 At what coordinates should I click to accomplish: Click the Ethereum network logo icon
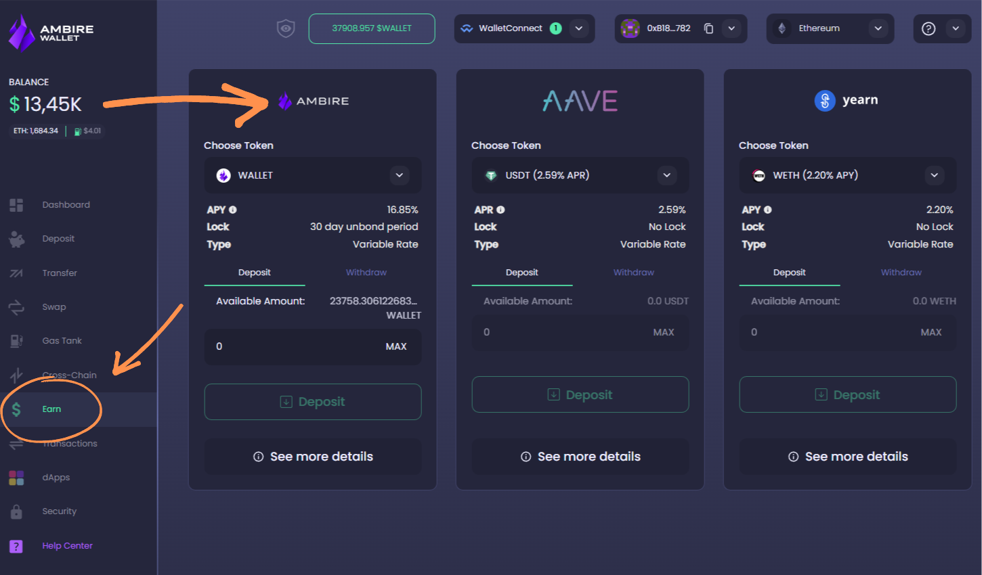(x=782, y=28)
